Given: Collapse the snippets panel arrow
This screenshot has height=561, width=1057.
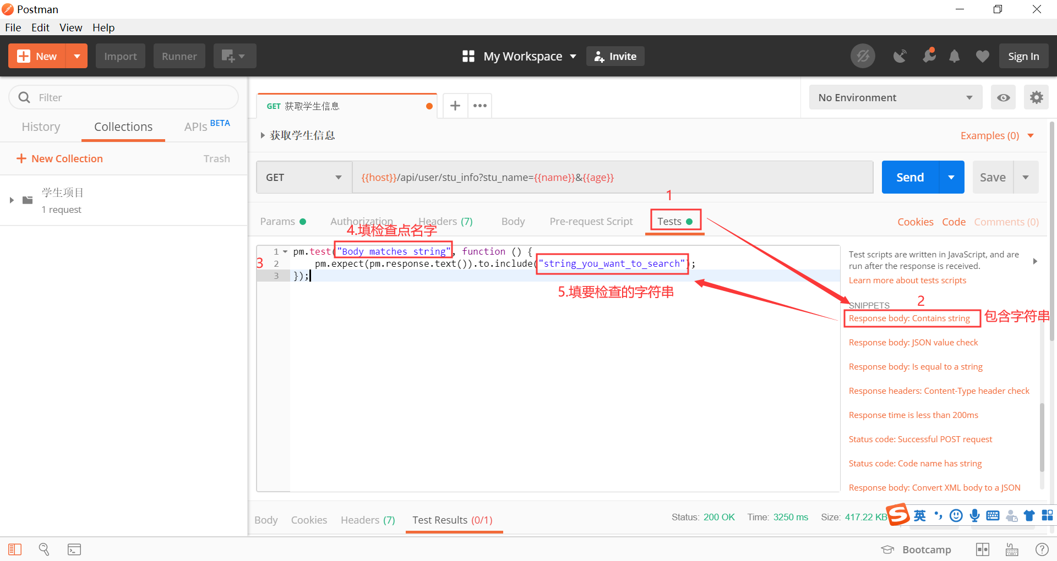Looking at the screenshot, I should tap(1035, 261).
